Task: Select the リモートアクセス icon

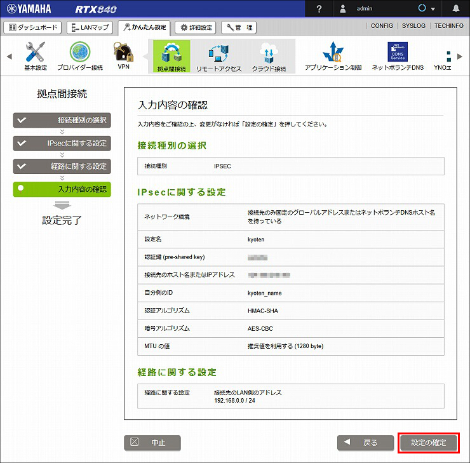Action: click(218, 57)
